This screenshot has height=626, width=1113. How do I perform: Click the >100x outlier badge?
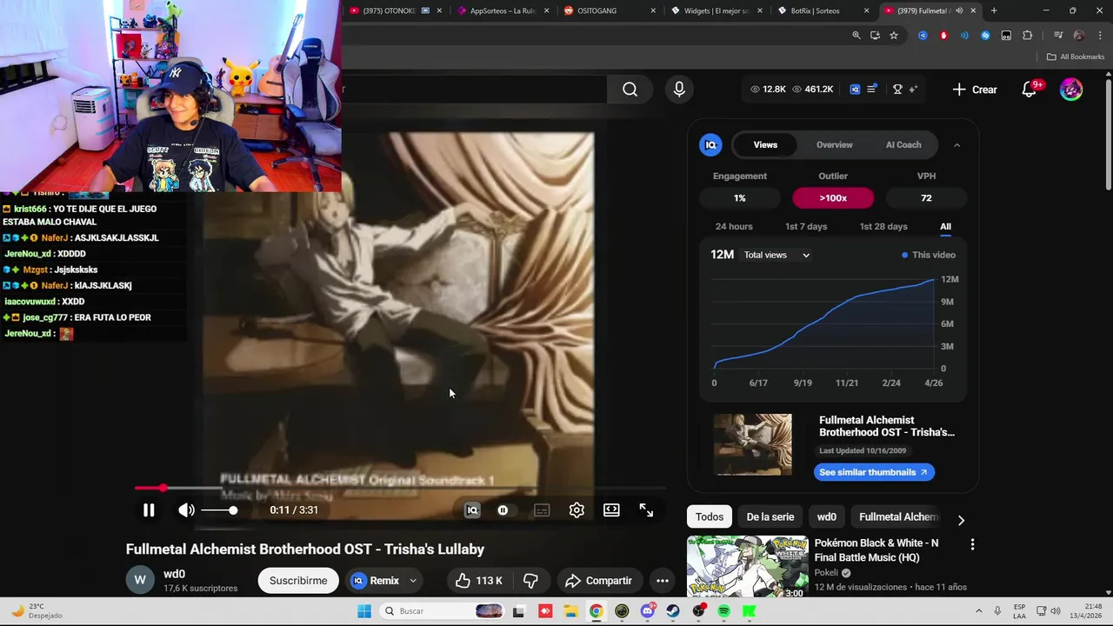pyautogui.click(x=833, y=198)
